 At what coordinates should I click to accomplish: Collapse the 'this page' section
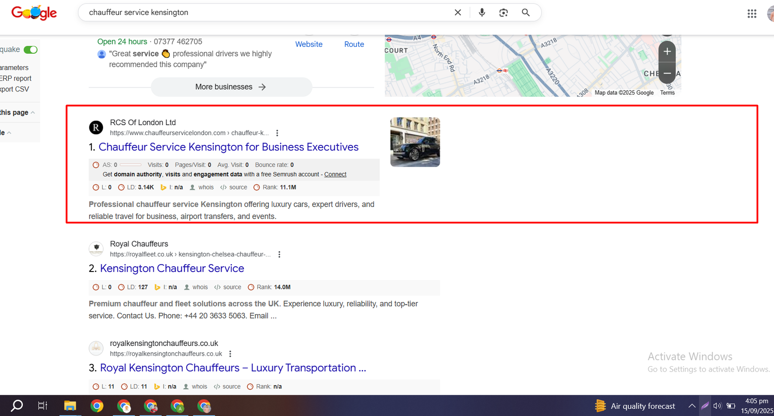pyautogui.click(x=32, y=113)
